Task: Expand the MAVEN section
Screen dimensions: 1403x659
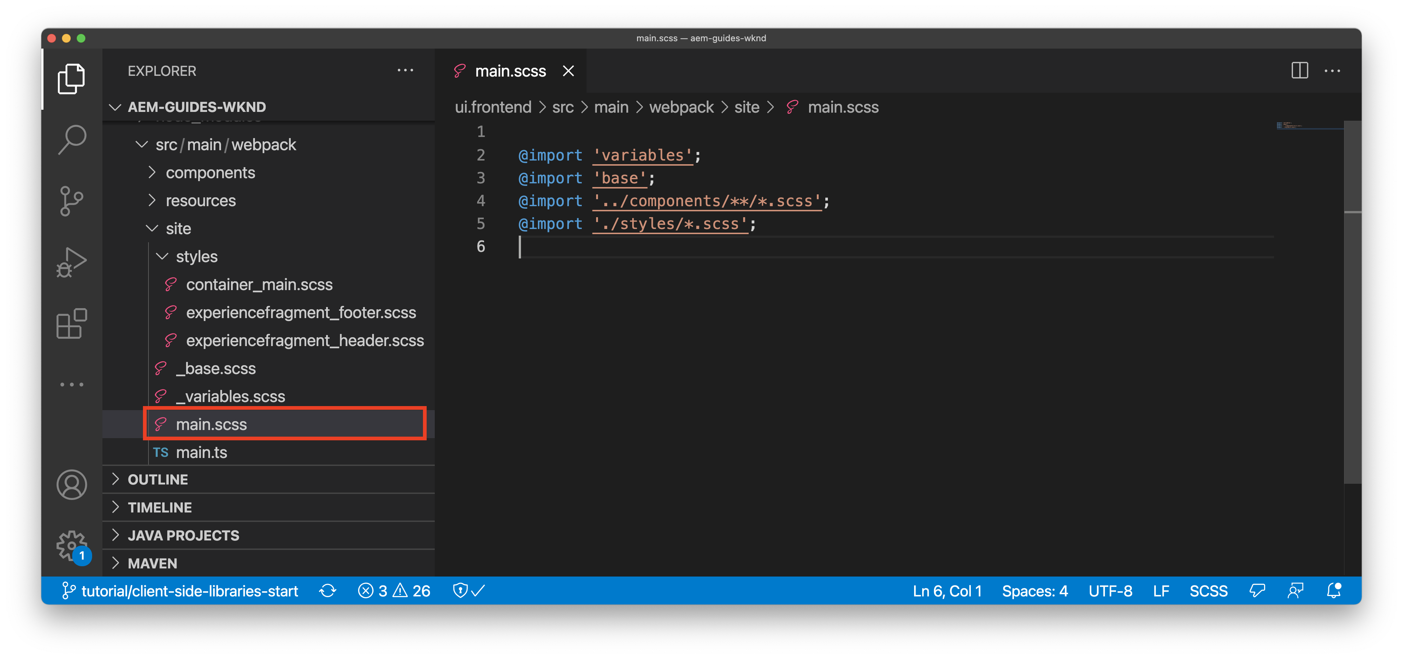Action: tap(153, 563)
